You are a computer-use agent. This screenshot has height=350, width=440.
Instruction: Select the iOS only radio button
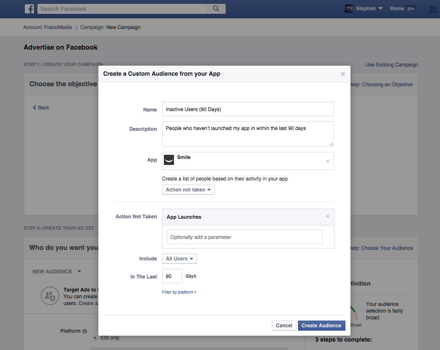click(x=95, y=338)
